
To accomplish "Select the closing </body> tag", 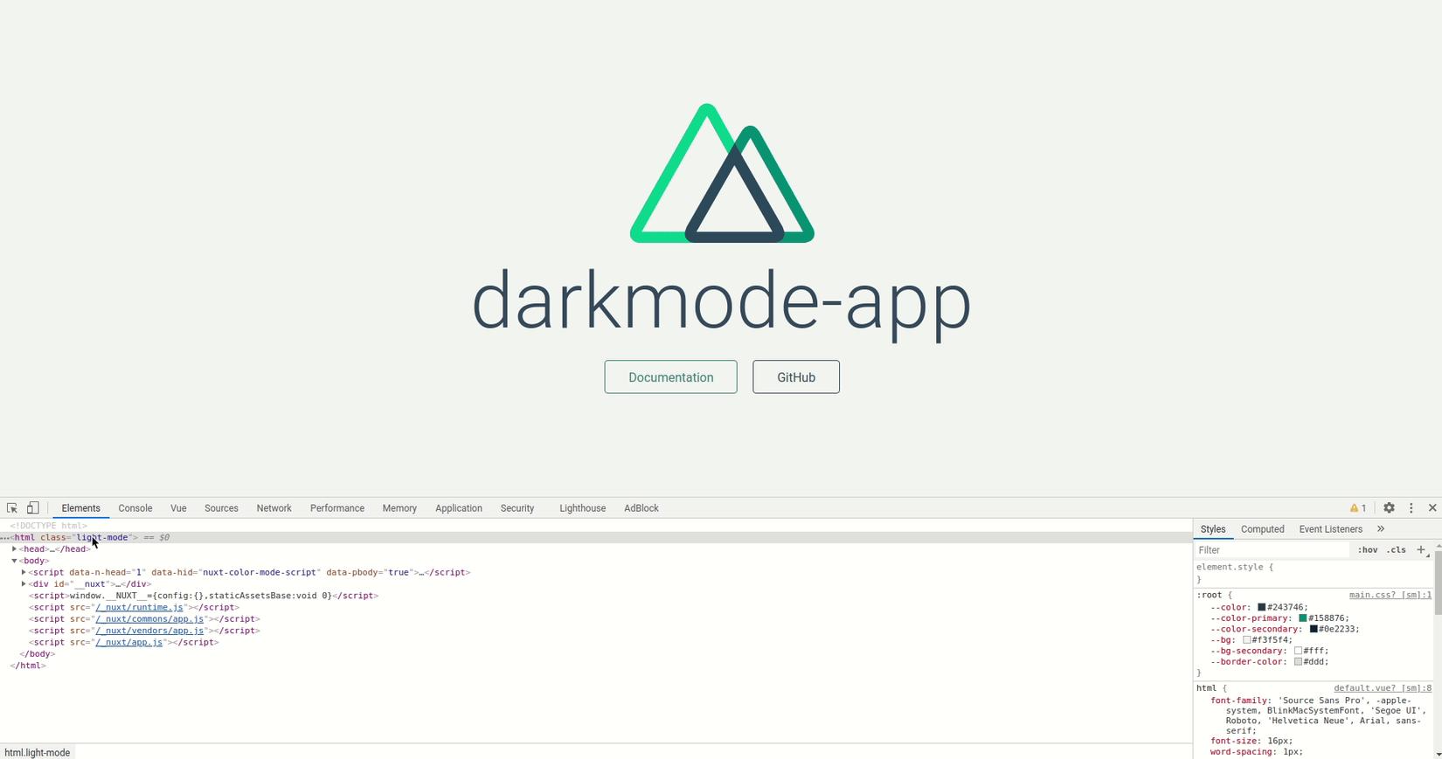I will [x=37, y=653].
